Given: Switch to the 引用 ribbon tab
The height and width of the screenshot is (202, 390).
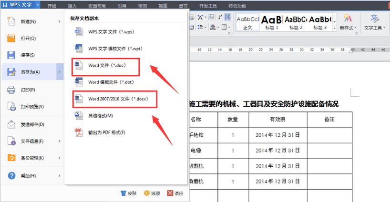Looking at the screenshot, I should click(122, 6).
